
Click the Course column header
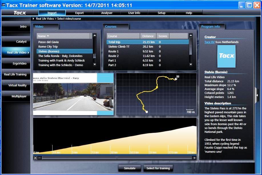(123, 36)
